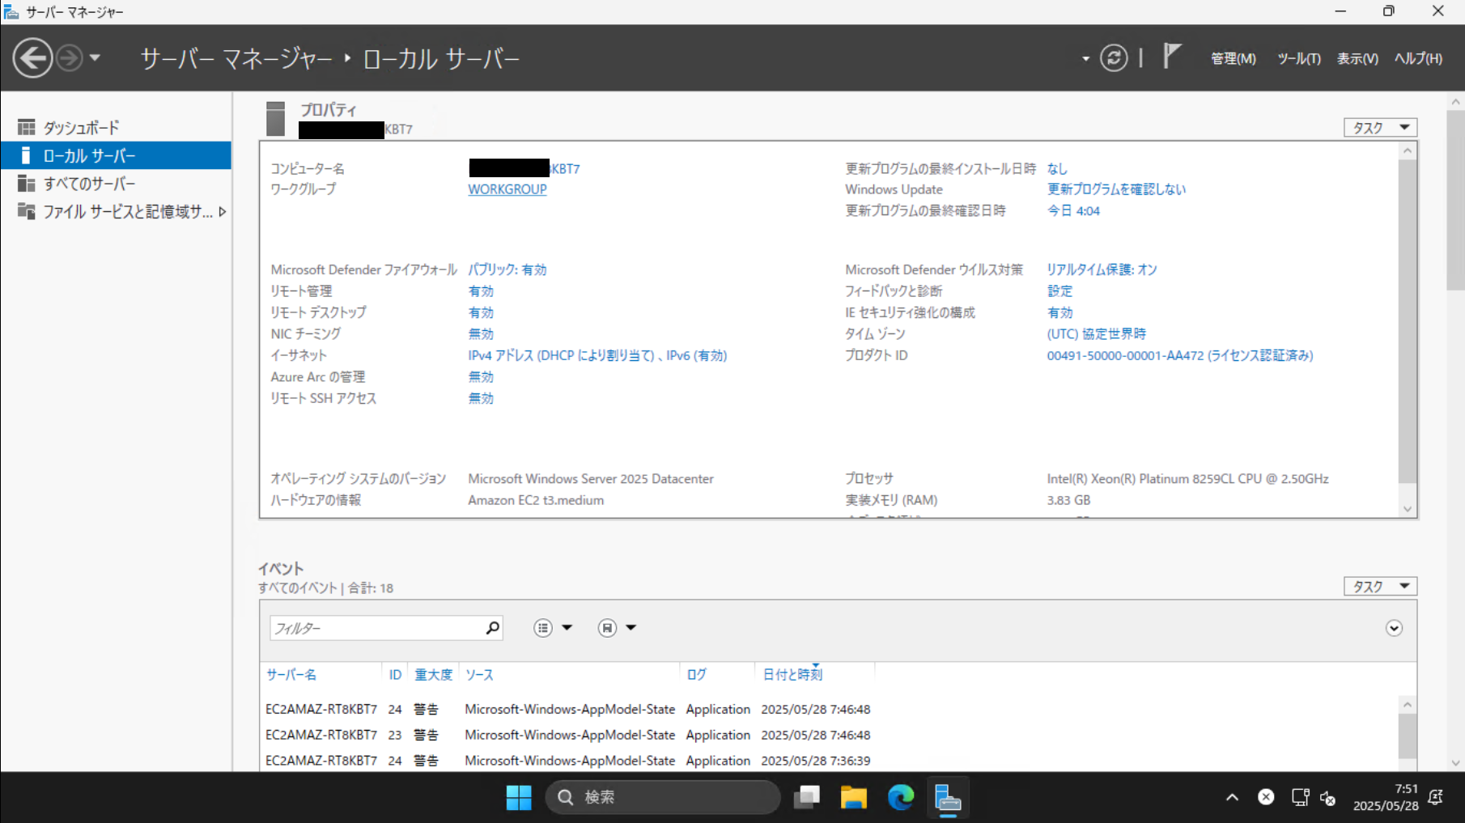
Task: Click the forward navigation arrow
Action: coord(70,58)
